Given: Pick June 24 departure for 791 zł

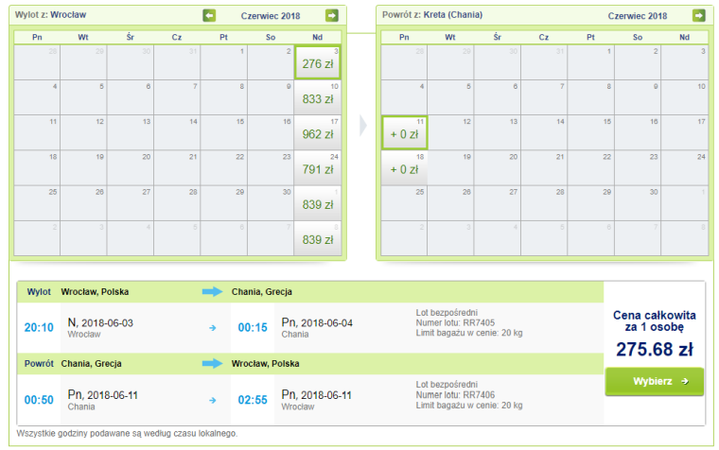Looking at the screenshot, I should (317, 168).
